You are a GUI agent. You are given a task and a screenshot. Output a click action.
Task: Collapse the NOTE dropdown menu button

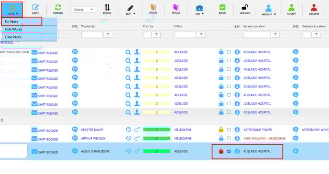click(x=12, y=10)
